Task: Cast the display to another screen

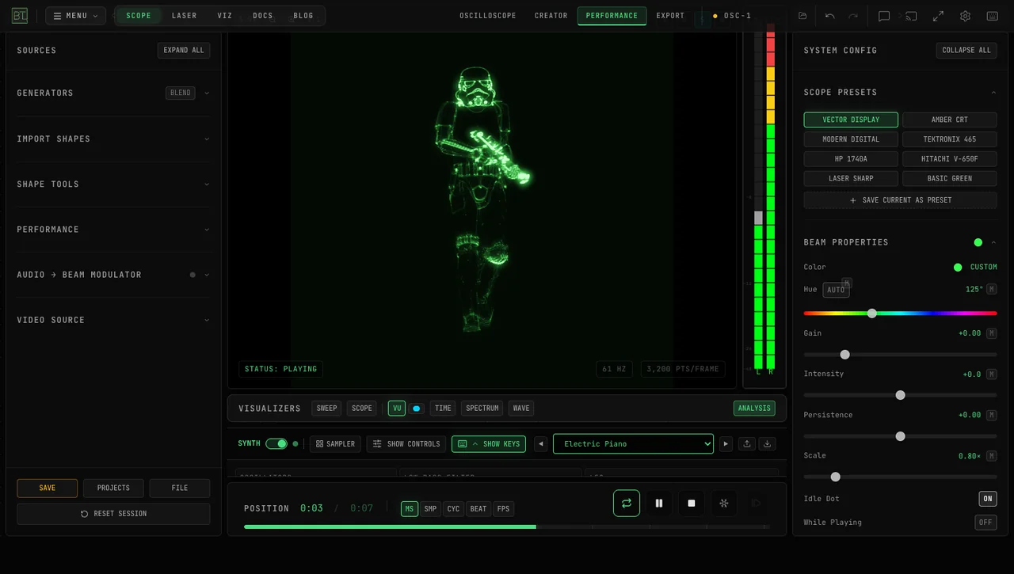Action: click(x=911, y=16)
